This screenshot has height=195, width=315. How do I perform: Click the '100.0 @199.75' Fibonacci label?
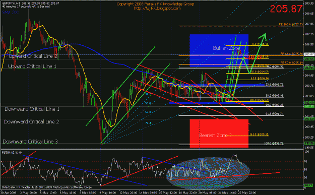click(274, 143)
